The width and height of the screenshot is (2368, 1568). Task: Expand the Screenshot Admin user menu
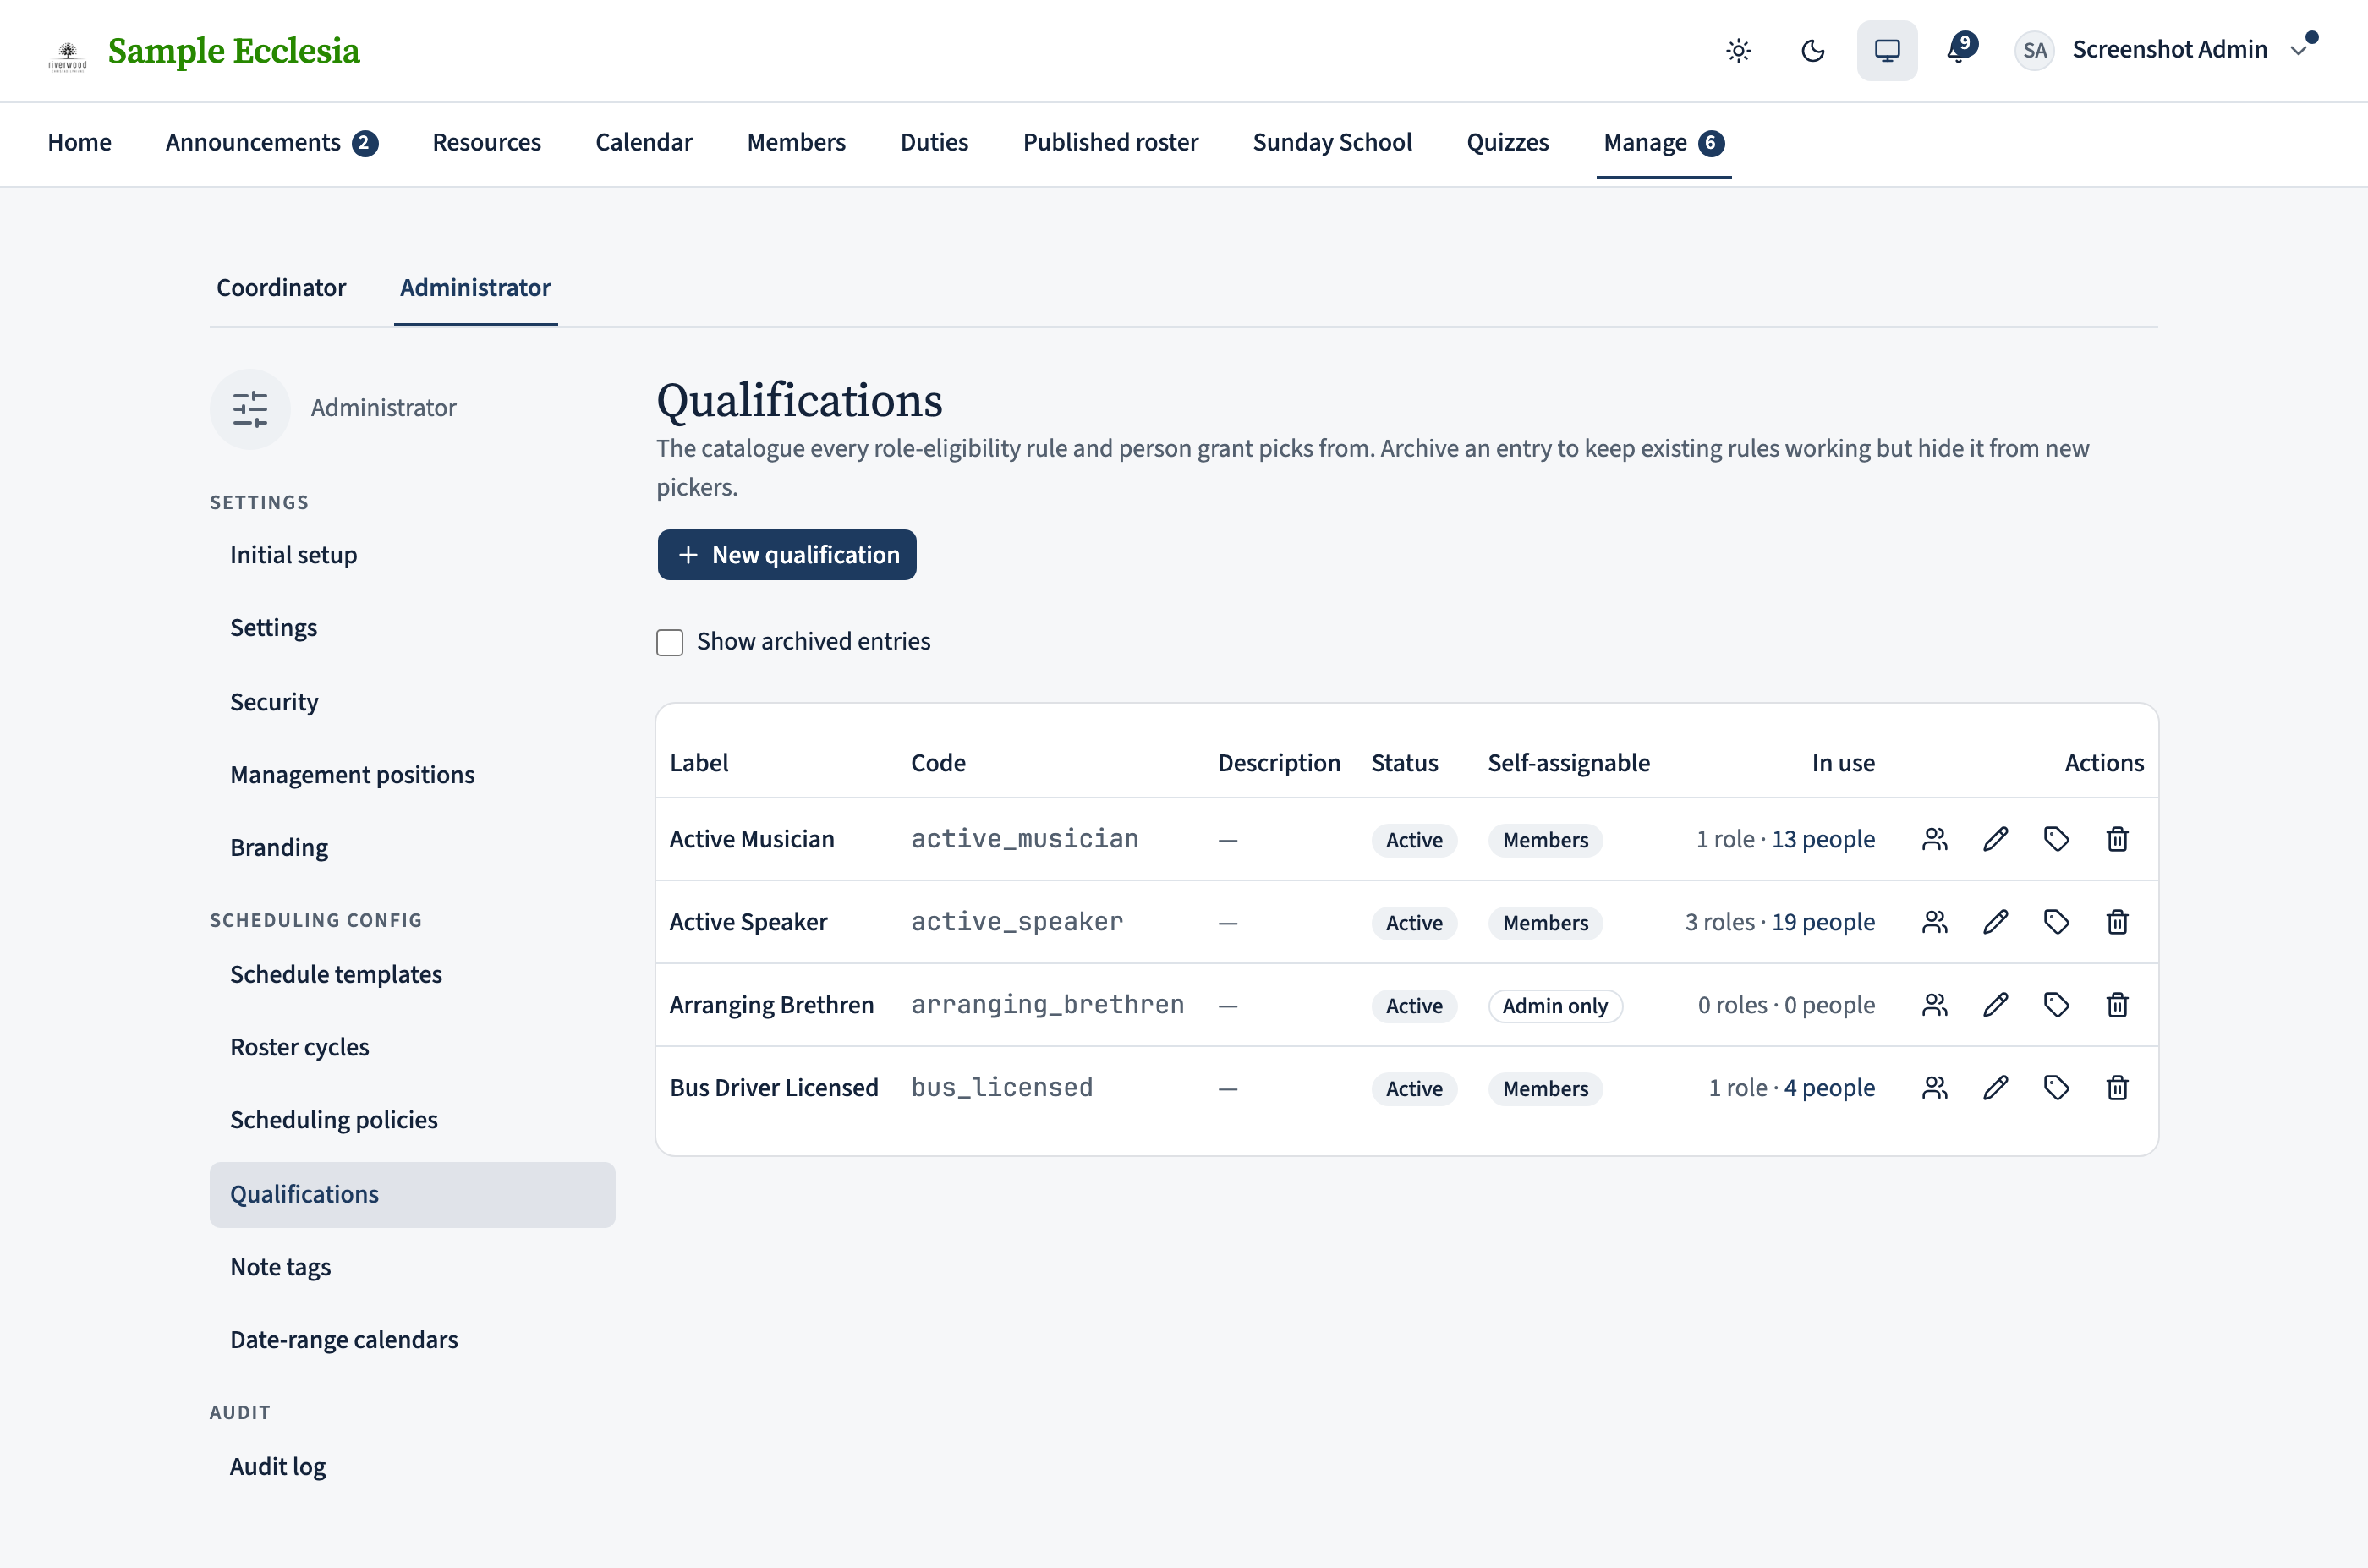point(2166,50)
